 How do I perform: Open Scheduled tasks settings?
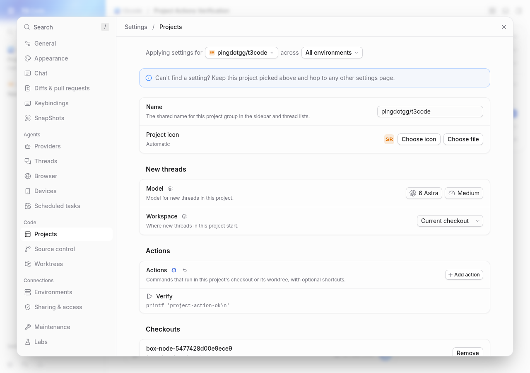(66, 206)
